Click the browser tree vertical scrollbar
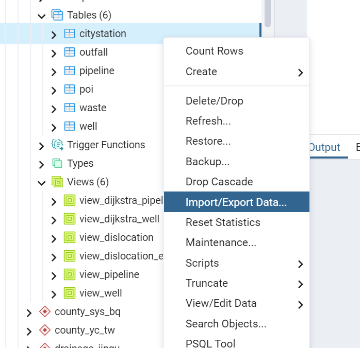 (x=267, y=13)
